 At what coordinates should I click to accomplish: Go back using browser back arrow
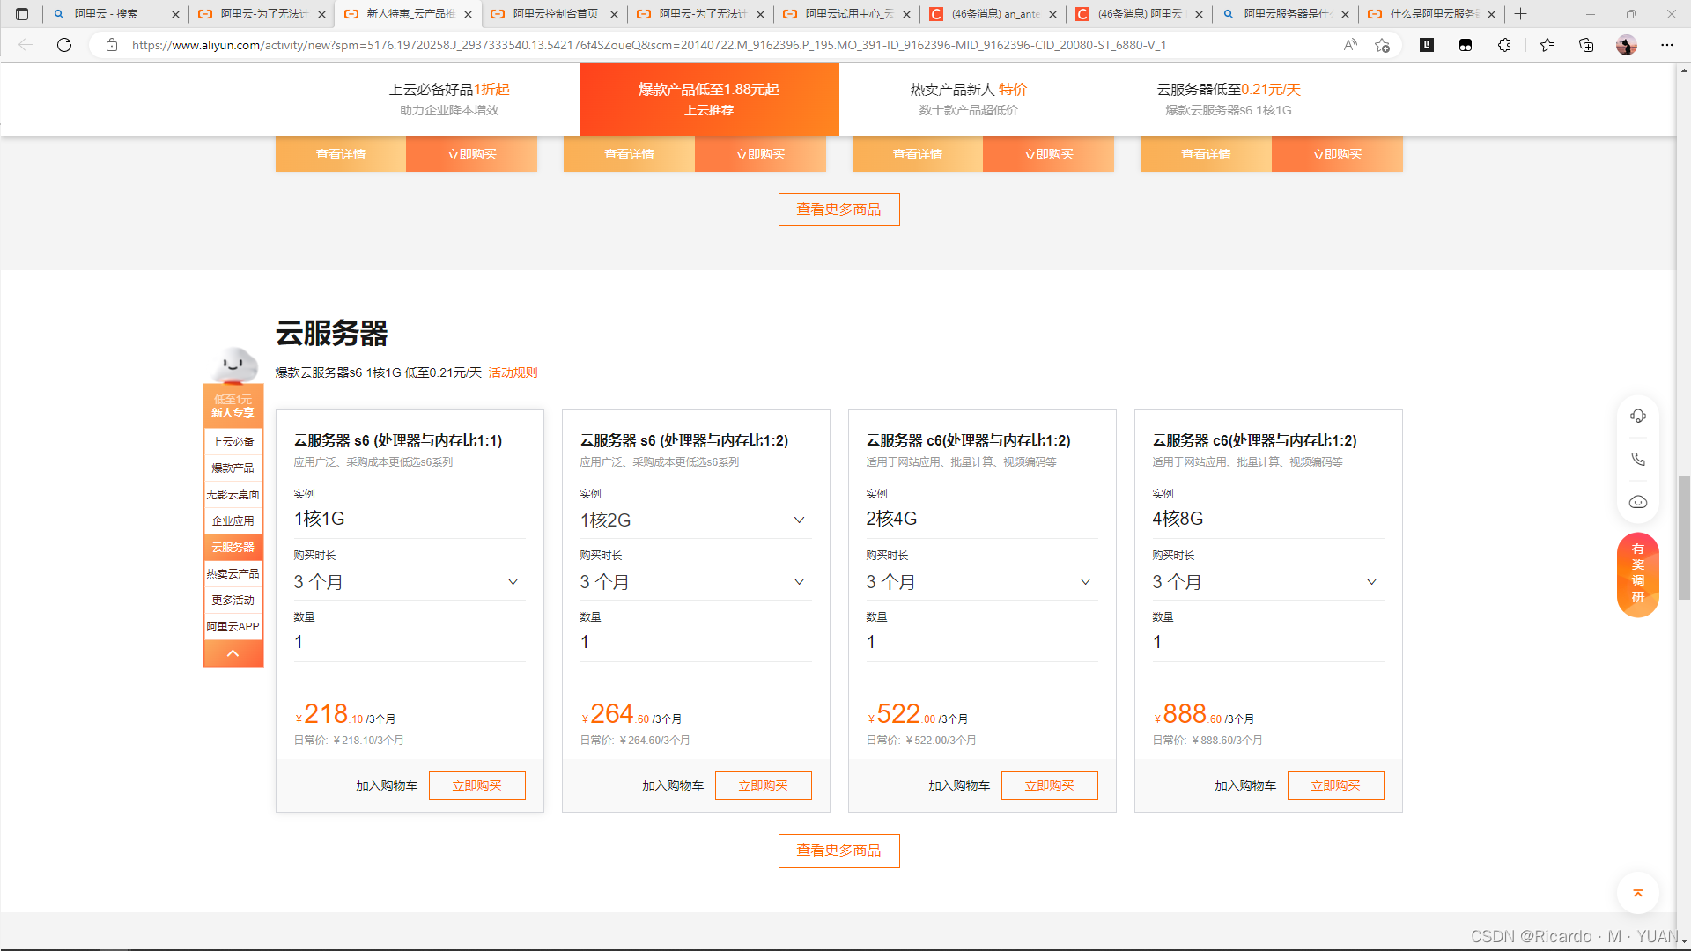tap(26, 45)
